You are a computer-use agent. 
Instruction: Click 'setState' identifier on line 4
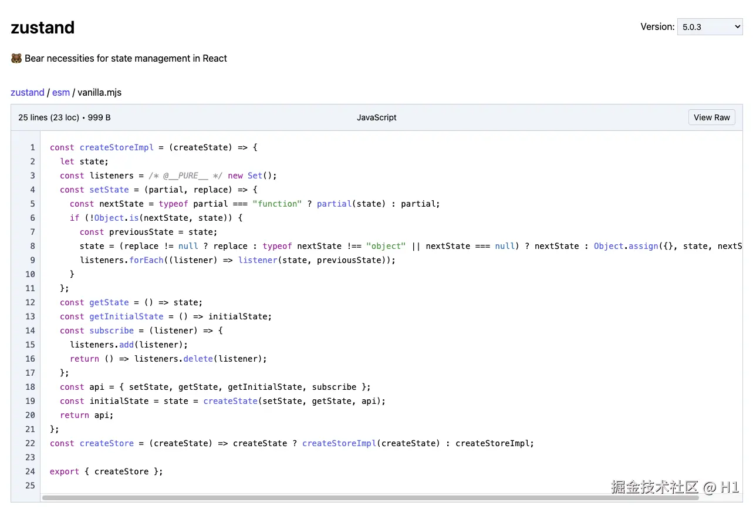pyautogui.click(x=109, y=190)
